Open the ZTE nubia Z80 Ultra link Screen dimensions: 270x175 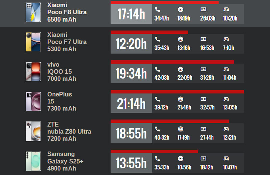coord(69,131)
